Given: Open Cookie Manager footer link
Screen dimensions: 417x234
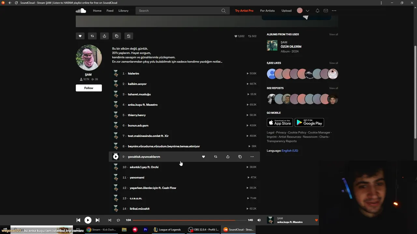Looking at the screenshot, I should [319, 133].
